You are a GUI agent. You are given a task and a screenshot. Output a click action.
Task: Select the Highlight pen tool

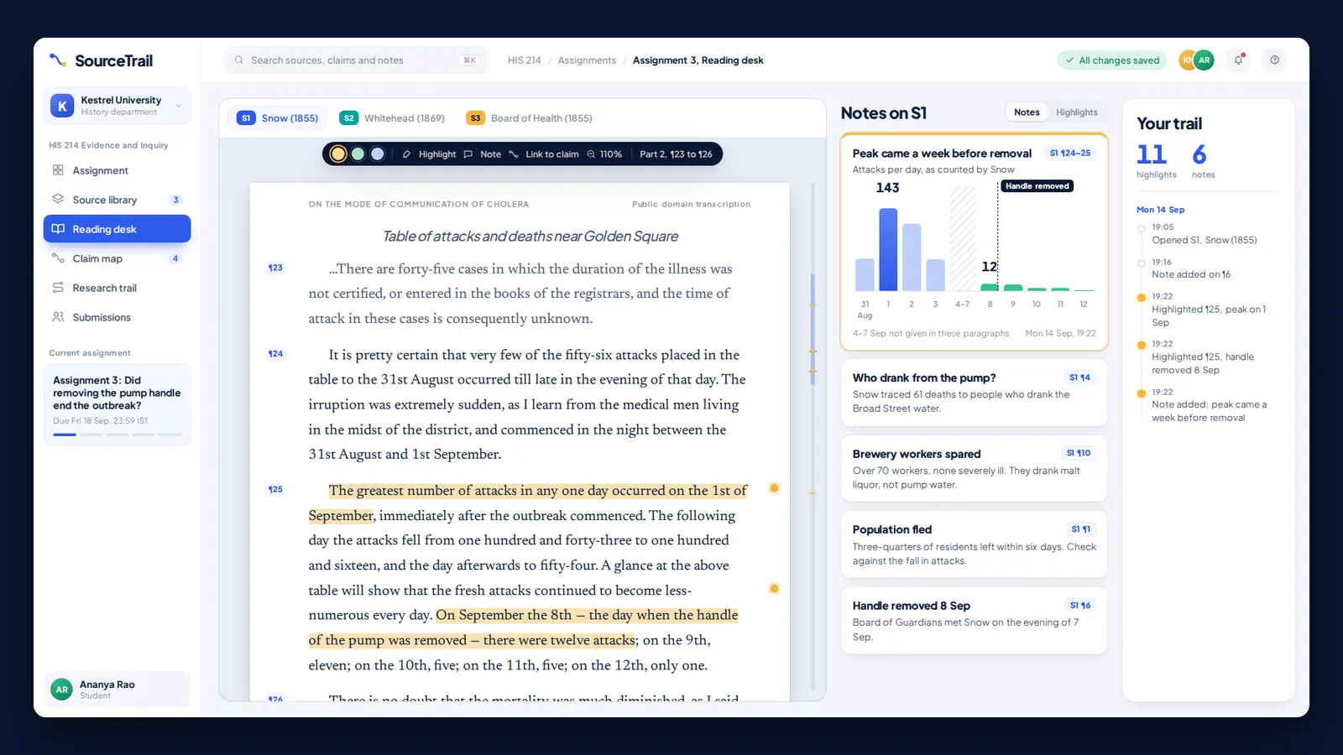[429, 154]
